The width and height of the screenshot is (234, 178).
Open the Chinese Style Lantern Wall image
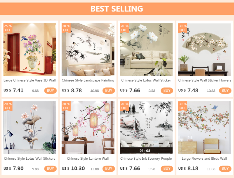[88, 128]
